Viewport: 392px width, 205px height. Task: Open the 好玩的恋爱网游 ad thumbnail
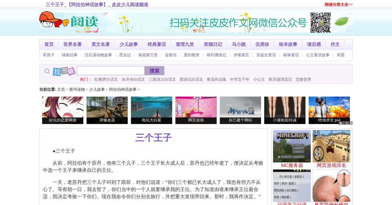tap(63, 110)
